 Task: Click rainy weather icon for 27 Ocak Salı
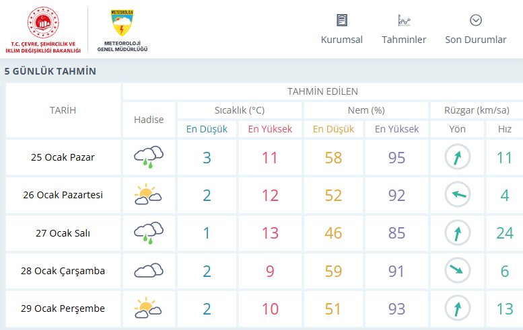149,233
